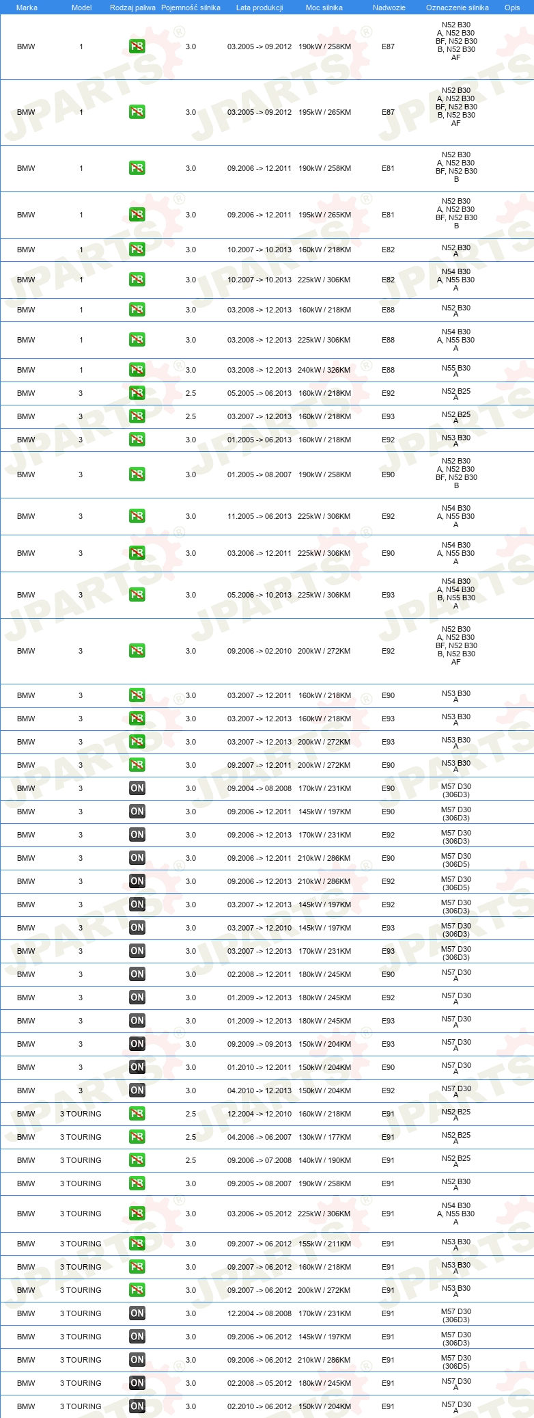Click the Nadwozie column header
The height and width of the screenshot is (1418, 534).
click(x=389, y=8)
